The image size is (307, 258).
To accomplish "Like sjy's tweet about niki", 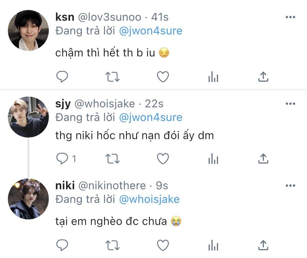I will (163, 159).
